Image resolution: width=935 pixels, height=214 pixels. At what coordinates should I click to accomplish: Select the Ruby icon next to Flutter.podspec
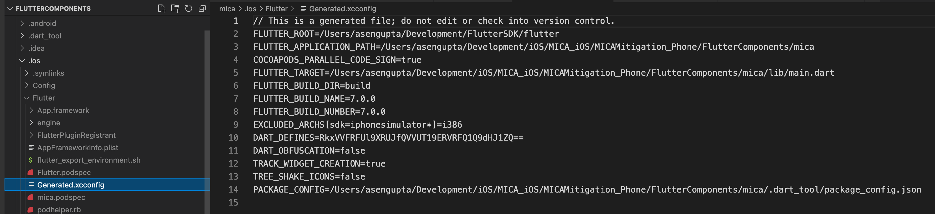click(31, 172)
